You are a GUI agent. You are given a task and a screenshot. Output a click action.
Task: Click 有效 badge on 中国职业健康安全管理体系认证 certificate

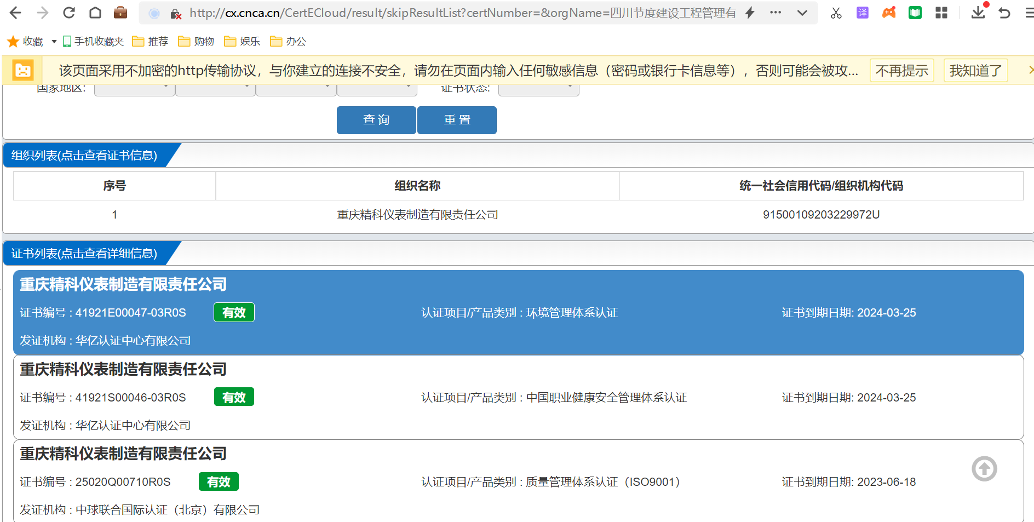pyautogui.click(x=234, y=397)
